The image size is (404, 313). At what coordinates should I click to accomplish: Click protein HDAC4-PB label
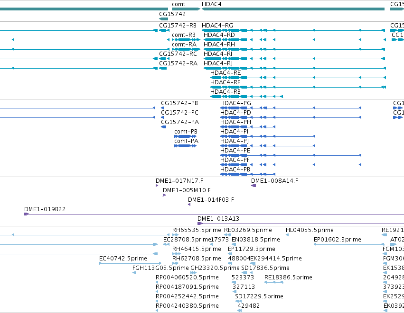coord(235,170)
